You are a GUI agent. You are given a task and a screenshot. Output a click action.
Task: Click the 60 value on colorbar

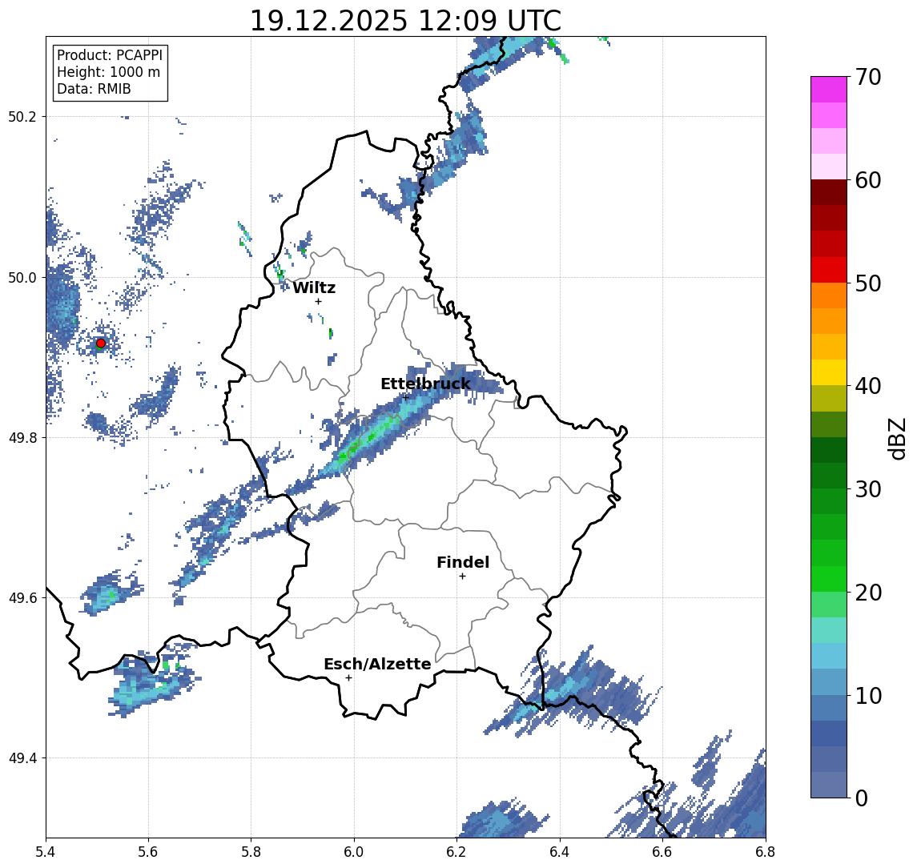click(867, 180)
